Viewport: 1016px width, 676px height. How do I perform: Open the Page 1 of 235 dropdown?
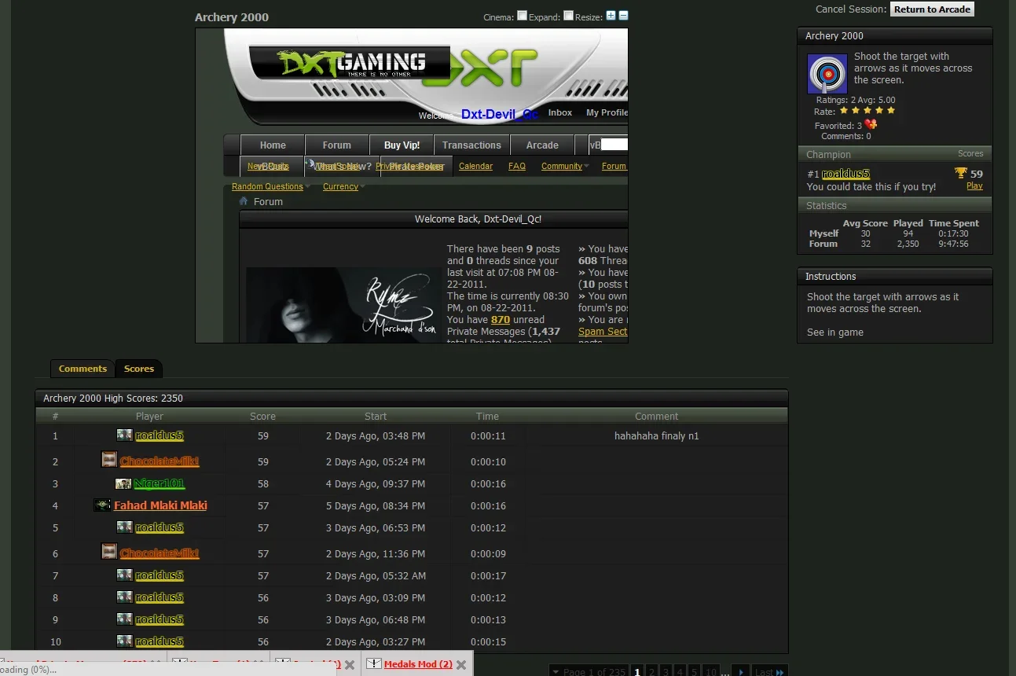(588, 671)
